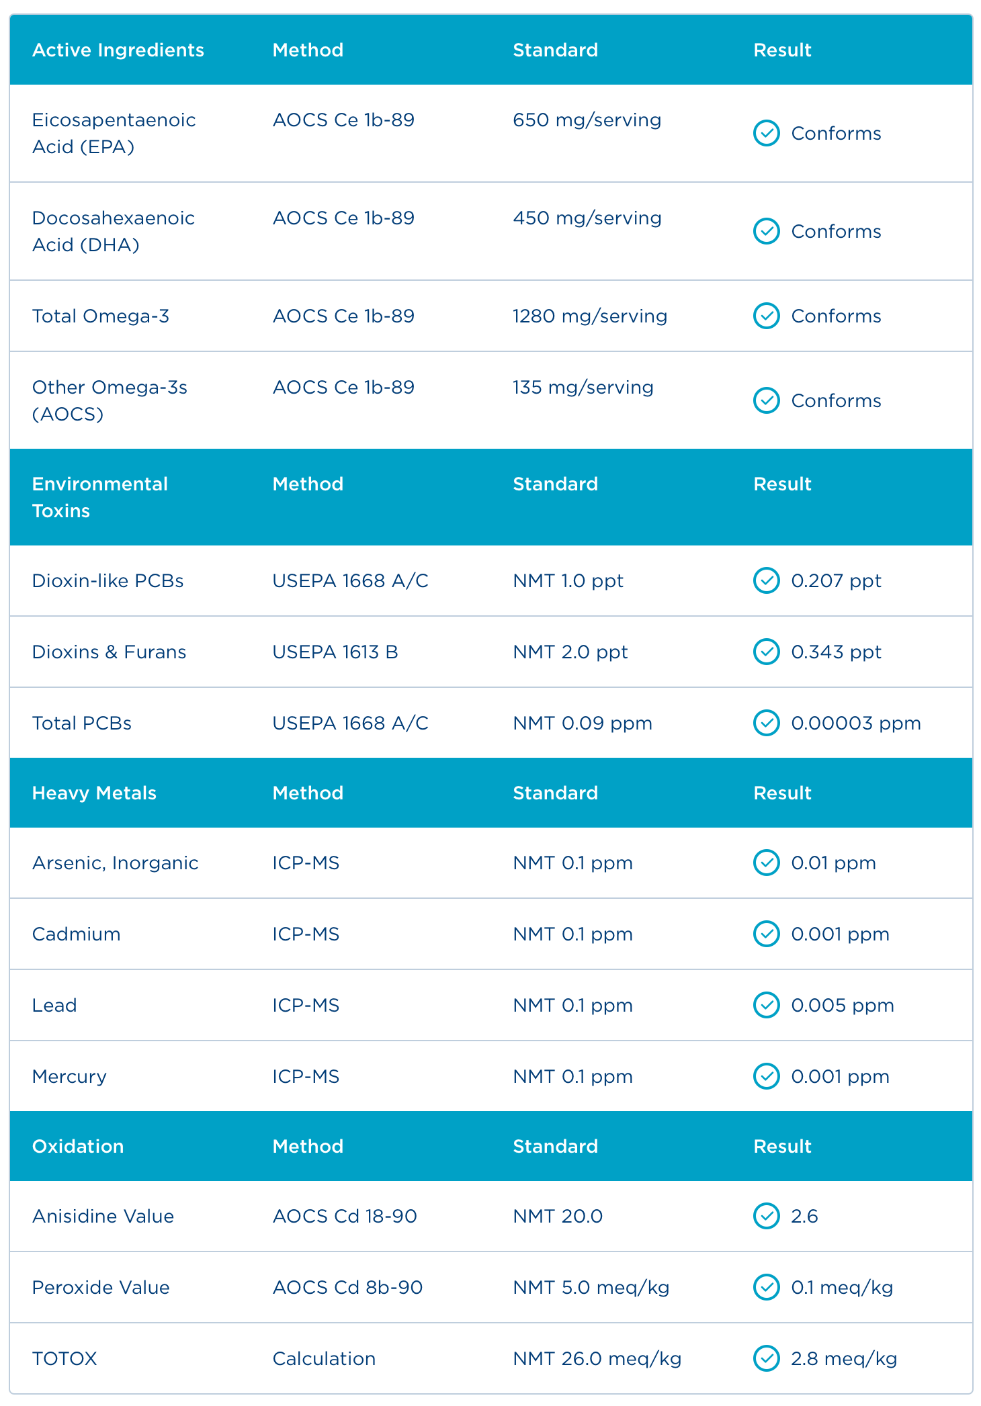
Task: Click the USEPA 1613 B method text
Action: (x=335, y=652)
